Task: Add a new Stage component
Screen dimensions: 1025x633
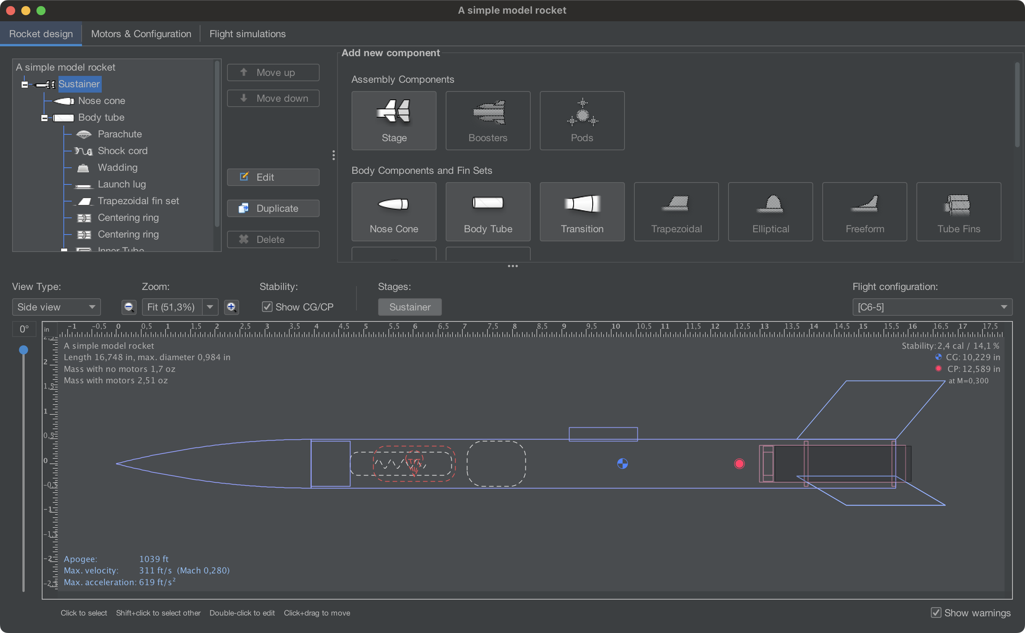Action: tap(394, 121)
